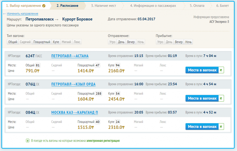Select Купе price 2454.0₸
The width and height of the screenshot is (237, 151).
tap(116, 99)
